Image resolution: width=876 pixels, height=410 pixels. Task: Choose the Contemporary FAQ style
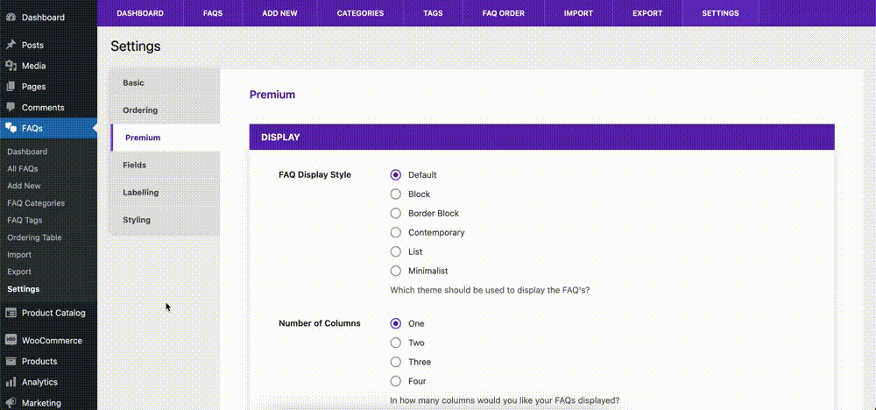pos(396,232)
